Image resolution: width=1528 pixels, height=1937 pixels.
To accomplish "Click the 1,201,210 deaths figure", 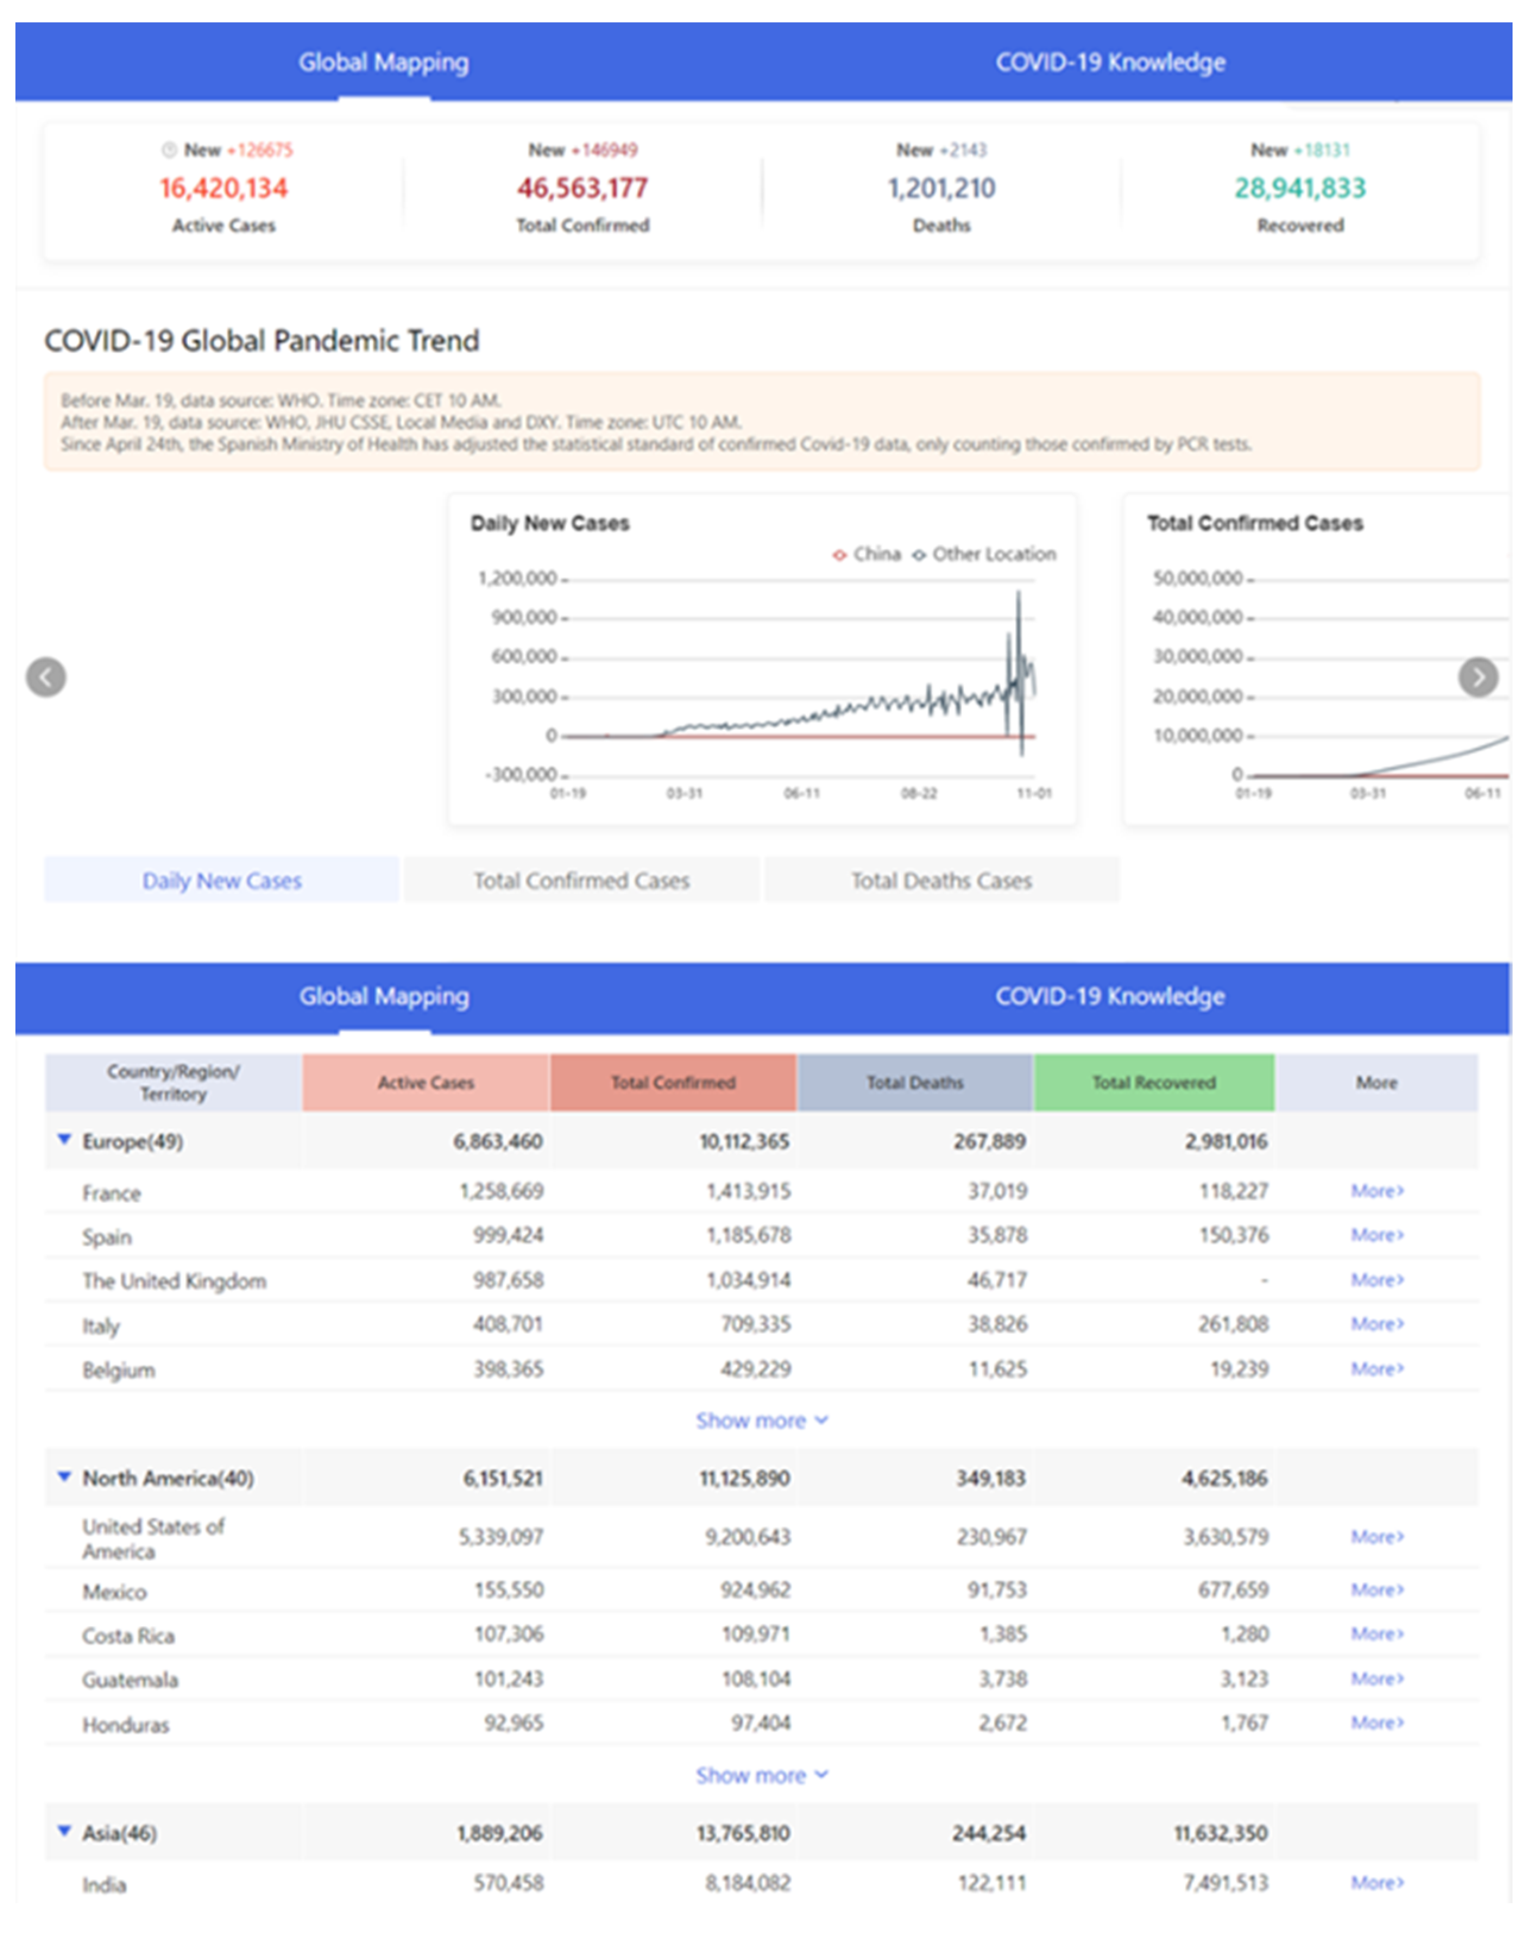I will pyautogui.click(x=941, y=188).
